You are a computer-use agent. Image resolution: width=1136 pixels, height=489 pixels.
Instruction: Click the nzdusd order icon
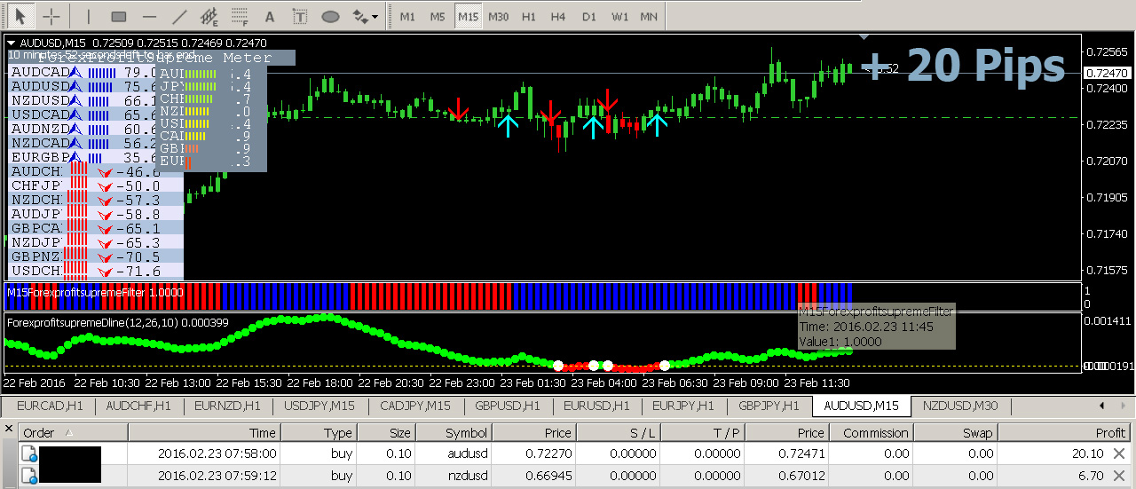28,476
